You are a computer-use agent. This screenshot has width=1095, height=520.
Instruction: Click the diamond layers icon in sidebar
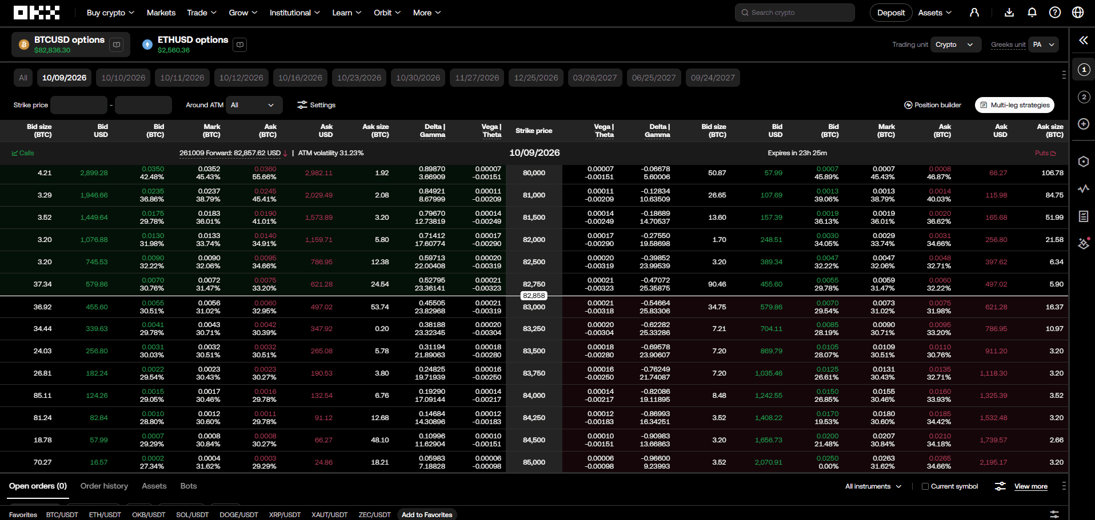pos(1084,244)
